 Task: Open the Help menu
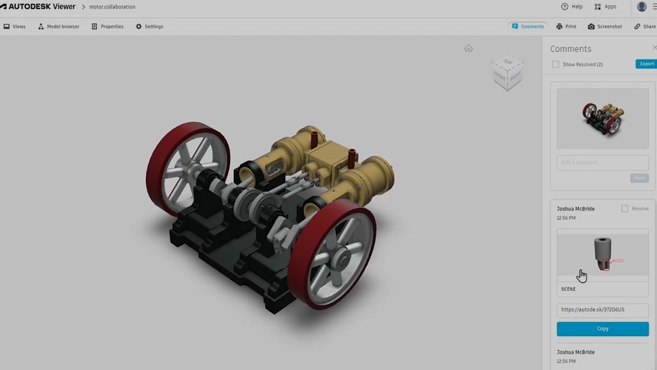click(x=571, y=6)
